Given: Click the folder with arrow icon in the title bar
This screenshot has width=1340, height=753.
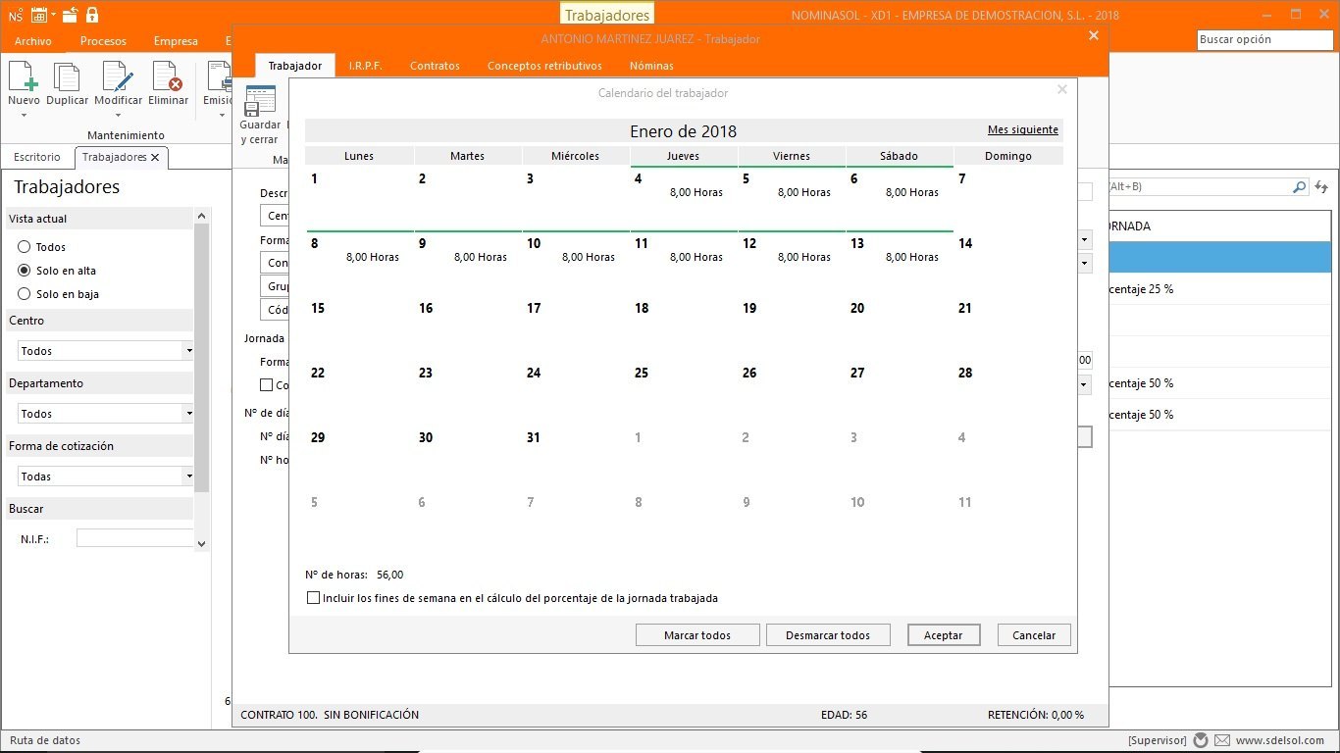Looking at the screenshot, I should [71, 15].
